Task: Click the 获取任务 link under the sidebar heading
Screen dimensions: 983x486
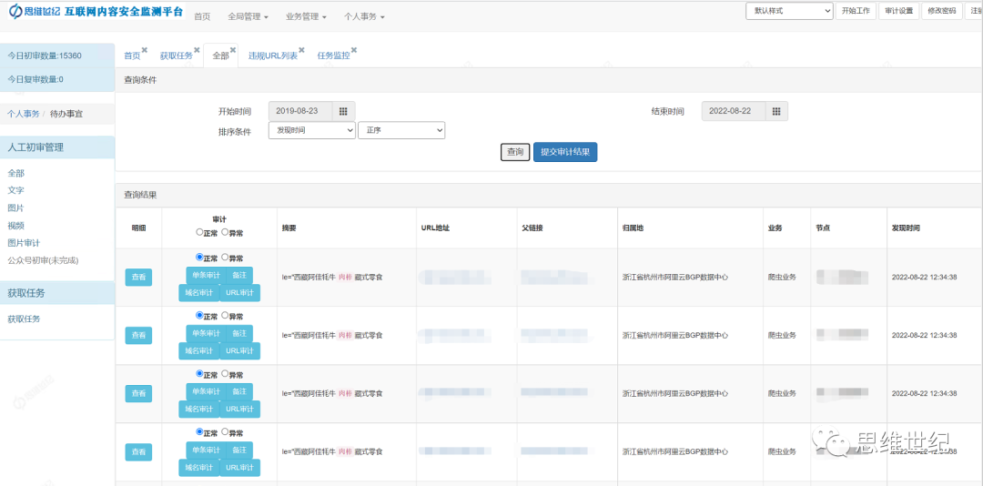Action: coord(24,319)
